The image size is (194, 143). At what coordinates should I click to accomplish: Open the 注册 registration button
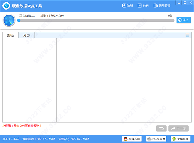click(x=127, y=5)
